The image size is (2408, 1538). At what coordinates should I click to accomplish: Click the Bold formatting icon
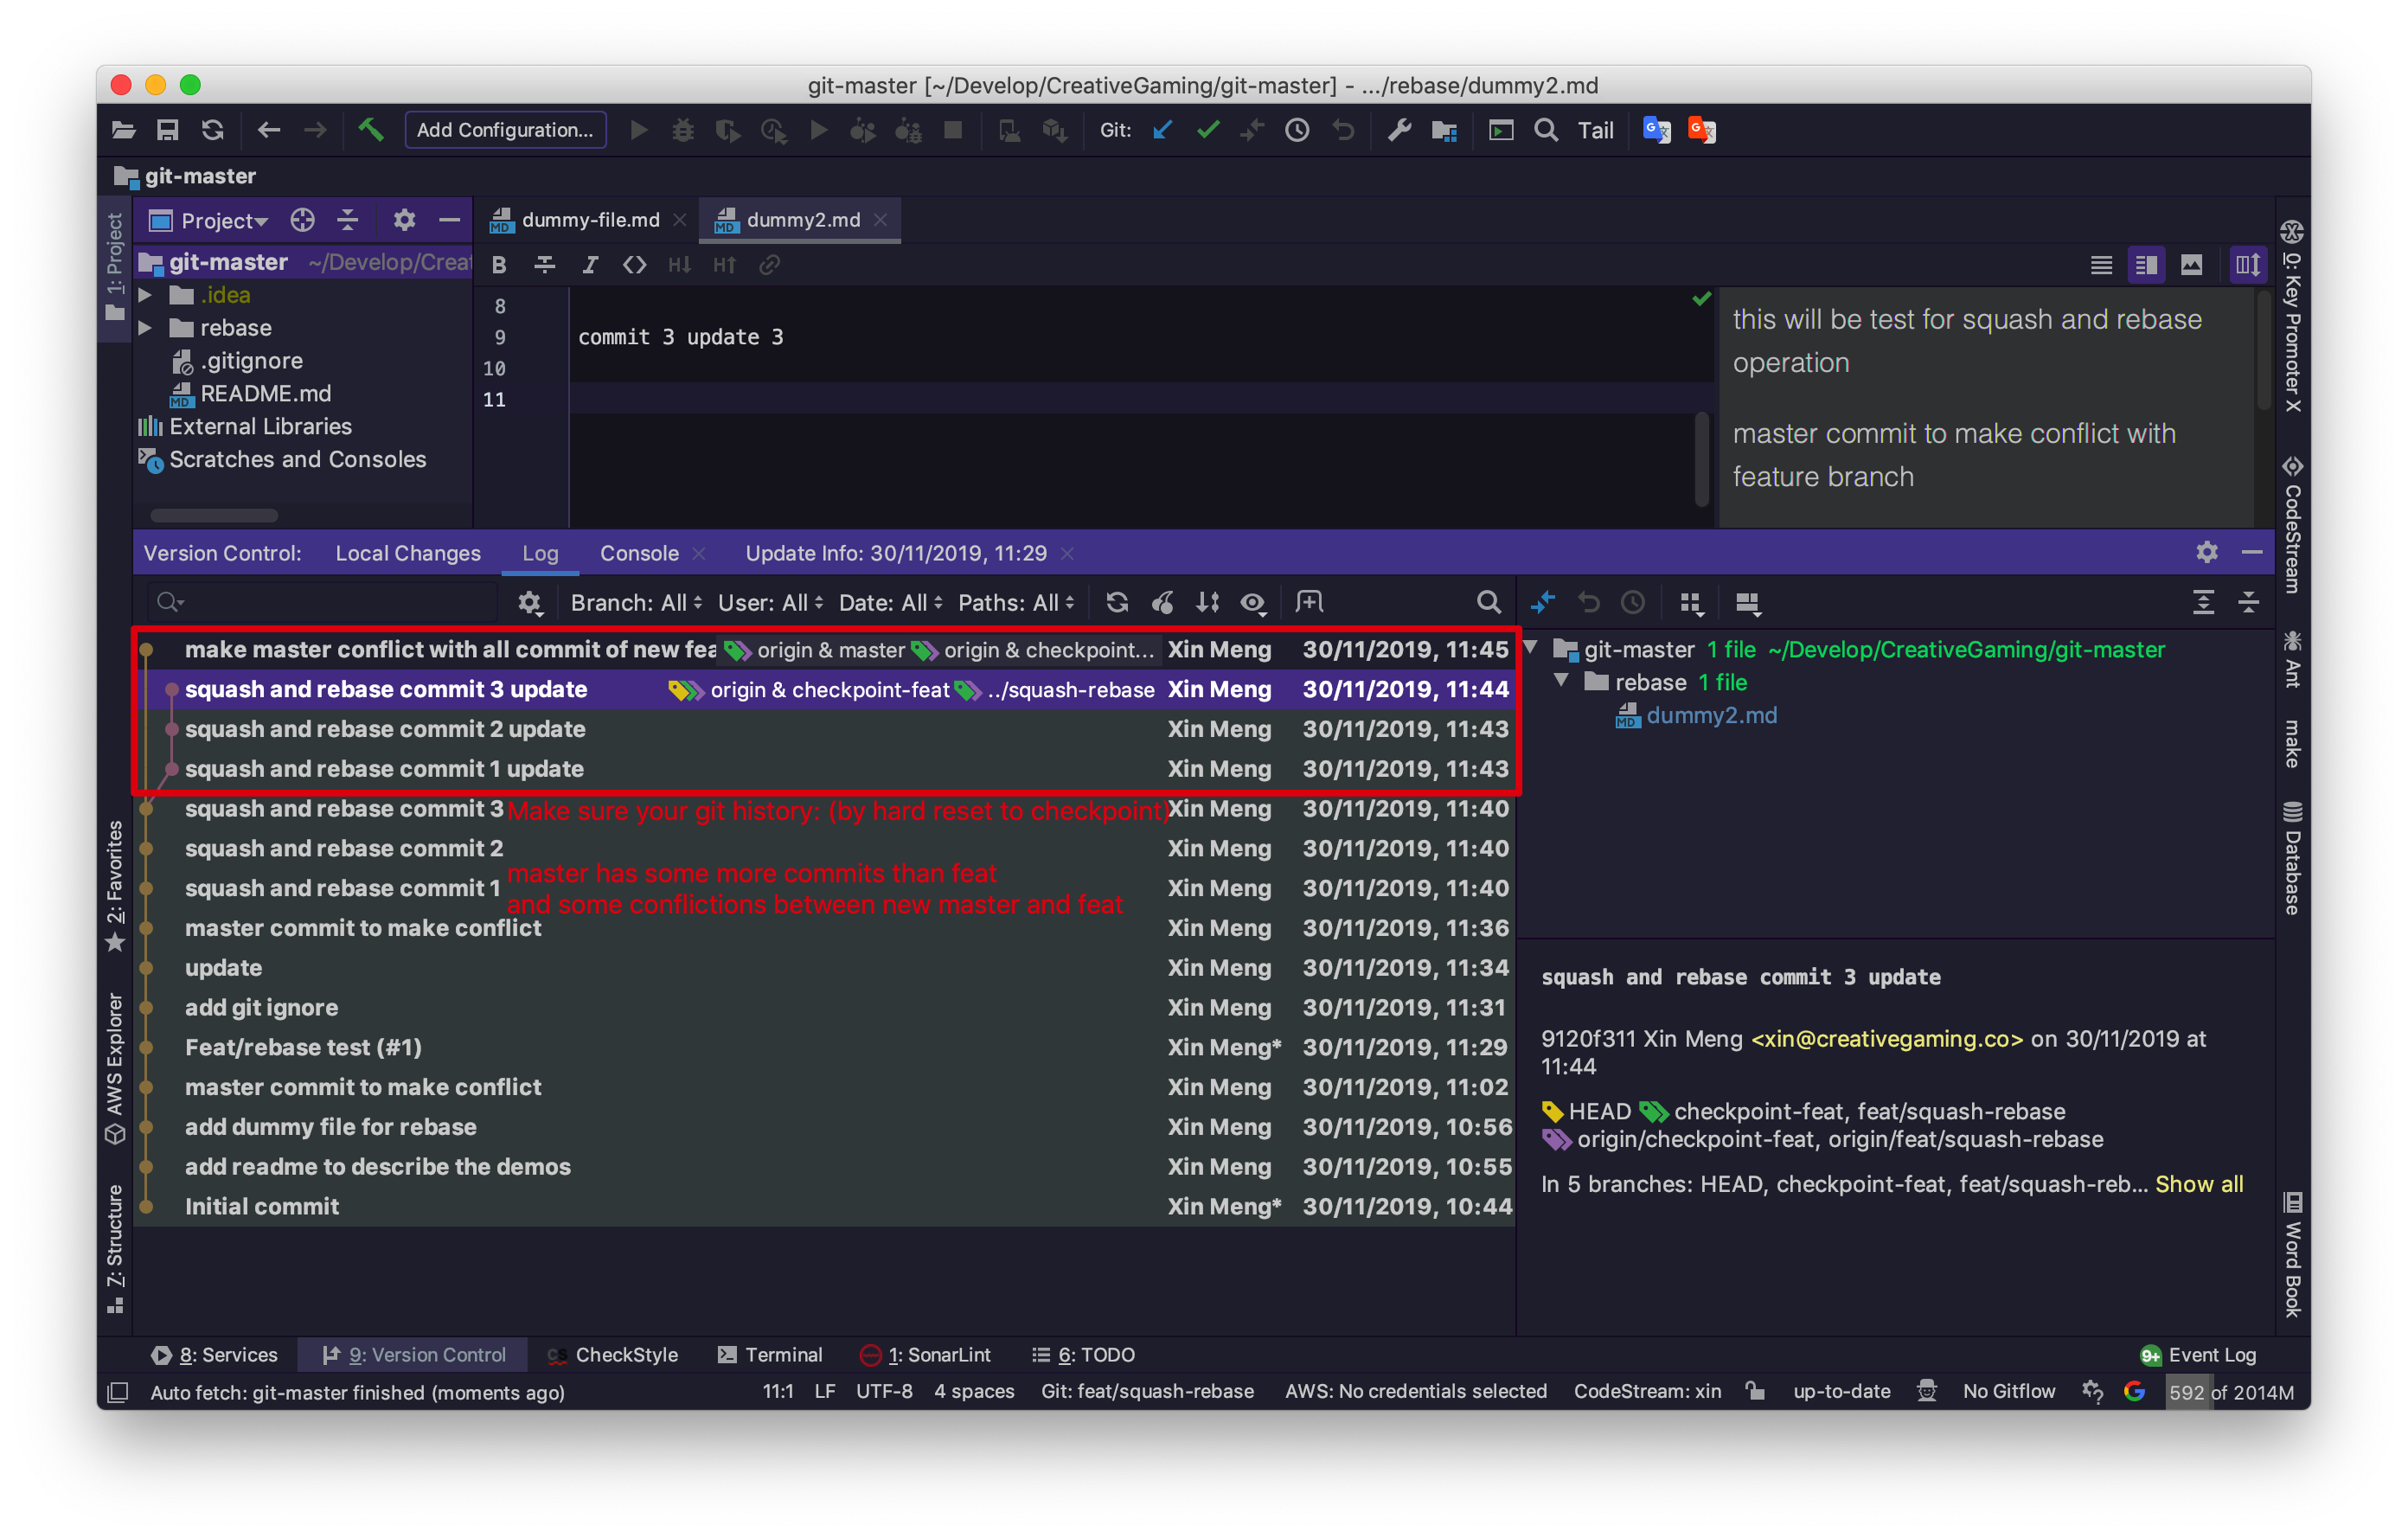coord(499,265)
